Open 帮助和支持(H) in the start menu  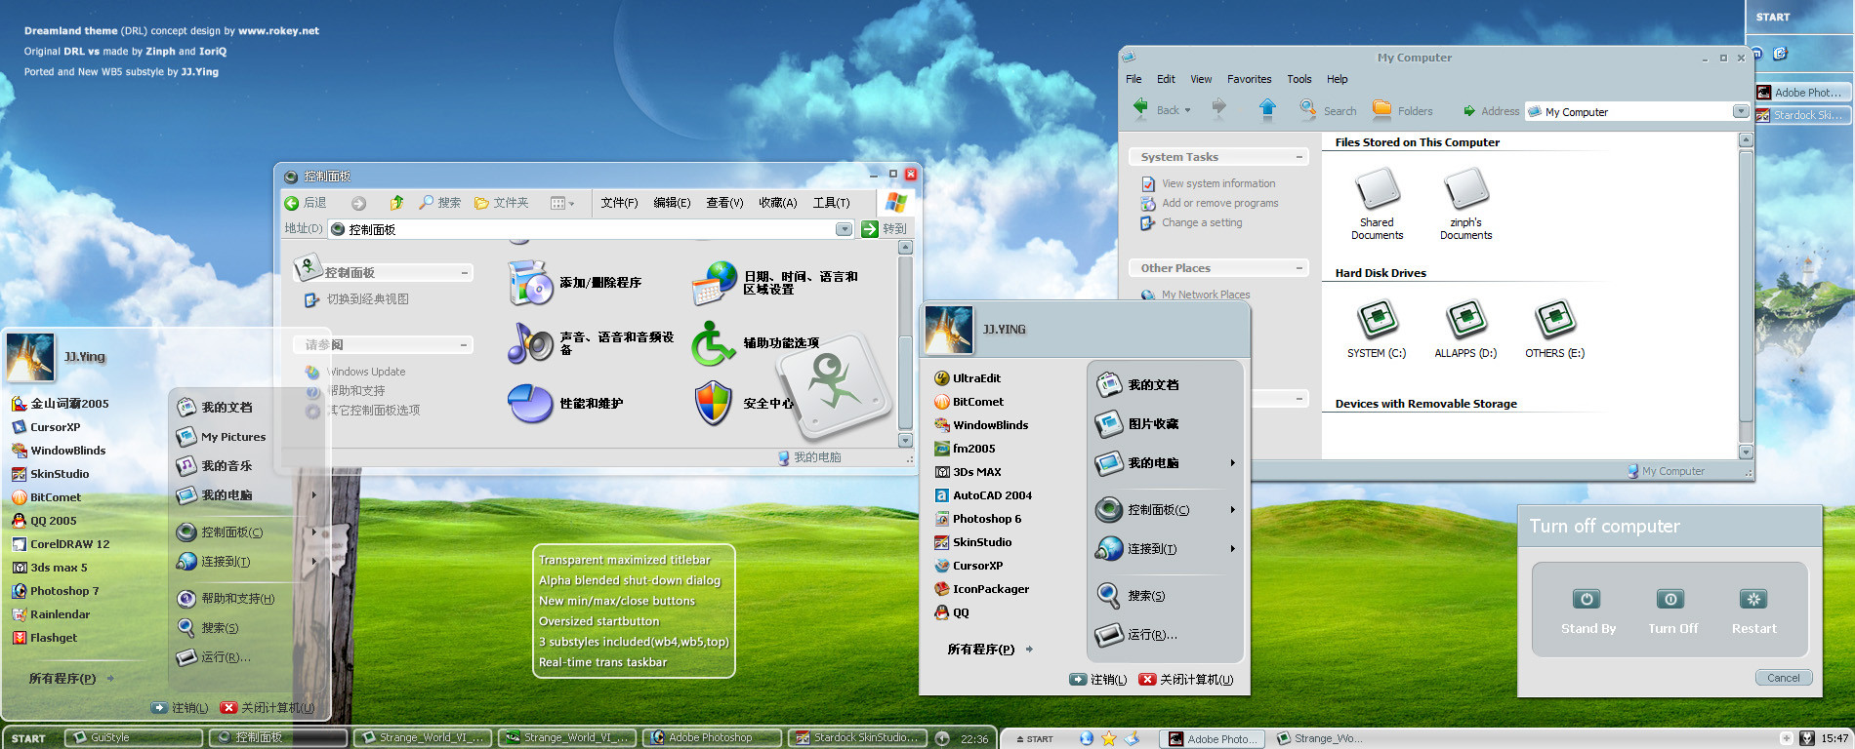click(227, 599)
